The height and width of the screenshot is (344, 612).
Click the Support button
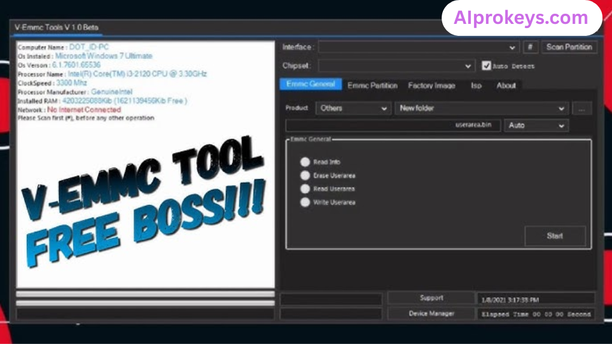[432, 298]
